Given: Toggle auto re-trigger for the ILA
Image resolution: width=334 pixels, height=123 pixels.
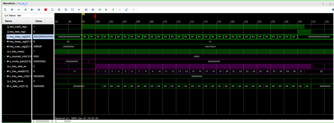Looking at the screenshot, I should [25, 10].
